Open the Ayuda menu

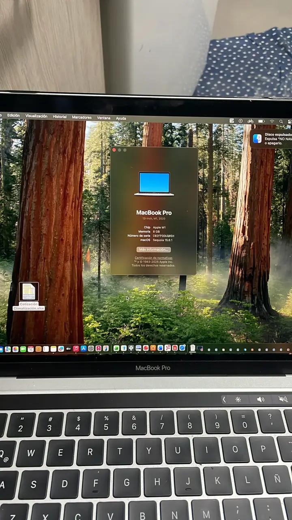coord(121,118)
